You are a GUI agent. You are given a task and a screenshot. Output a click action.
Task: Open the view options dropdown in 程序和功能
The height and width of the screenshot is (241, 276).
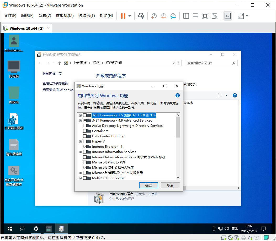click(226, 95)
